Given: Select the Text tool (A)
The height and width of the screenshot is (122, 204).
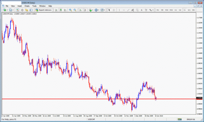Looking at the screenshot, I should click(142, 10).
